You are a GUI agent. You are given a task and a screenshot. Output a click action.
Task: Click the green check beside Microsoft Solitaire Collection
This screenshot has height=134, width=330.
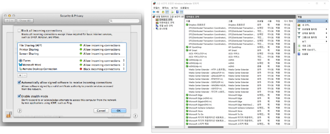187,108
